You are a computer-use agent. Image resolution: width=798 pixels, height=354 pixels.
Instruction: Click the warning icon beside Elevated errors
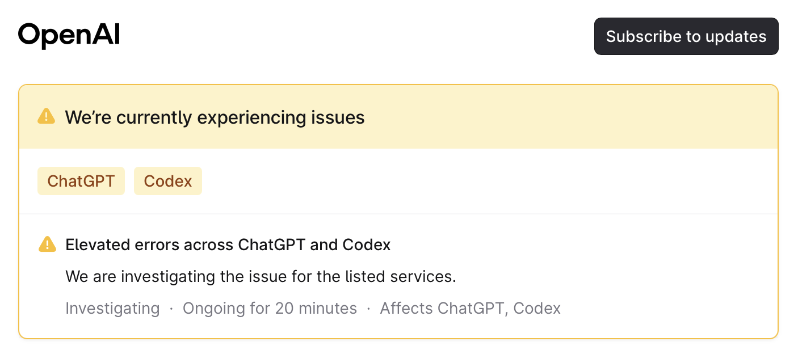[47, 245]
